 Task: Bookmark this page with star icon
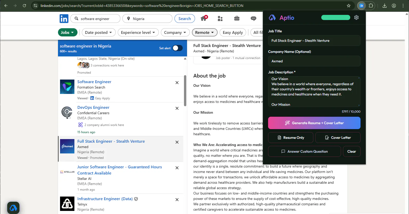[x=349, y=6]
